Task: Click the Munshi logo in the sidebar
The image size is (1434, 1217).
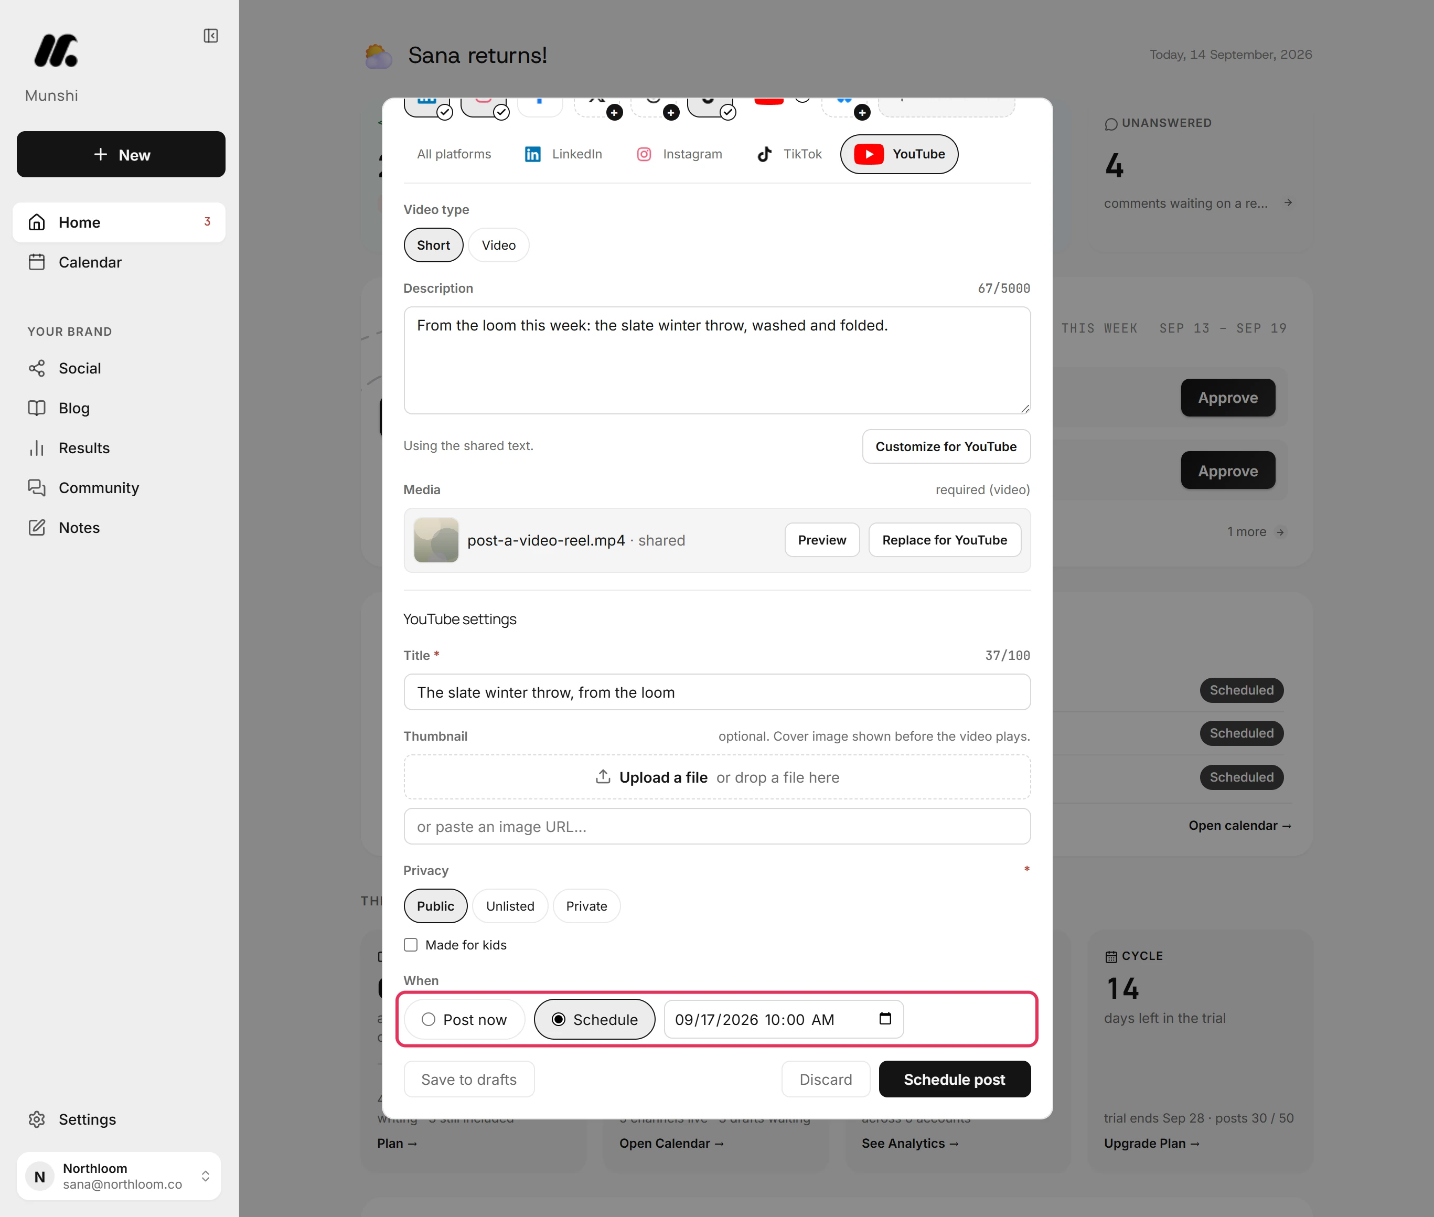Action: 56,50
